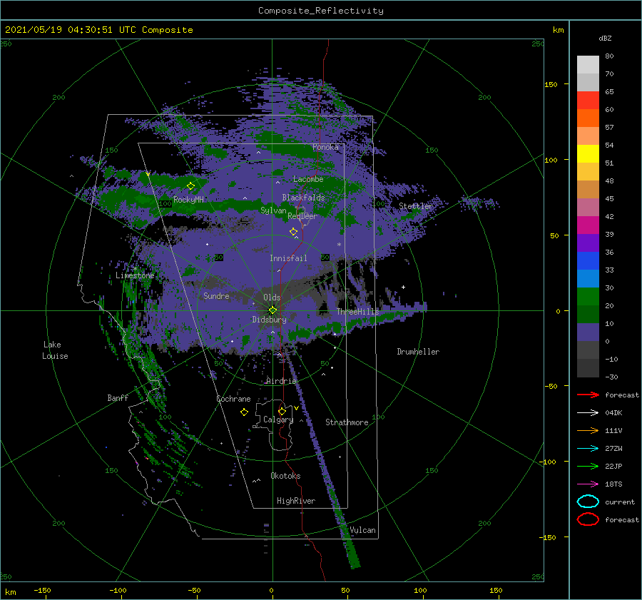Click the cyan 27ZW arrow icon
Viewport: 642px width, 600px height.
click(588, 448)
